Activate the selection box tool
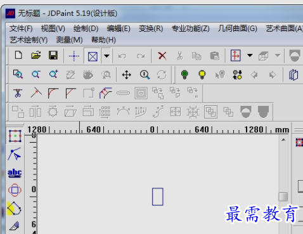 click(15, 136)
